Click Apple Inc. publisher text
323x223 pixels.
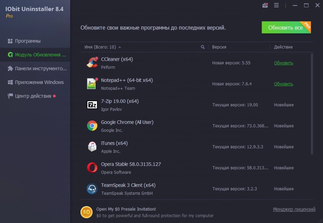pos(111,151)
